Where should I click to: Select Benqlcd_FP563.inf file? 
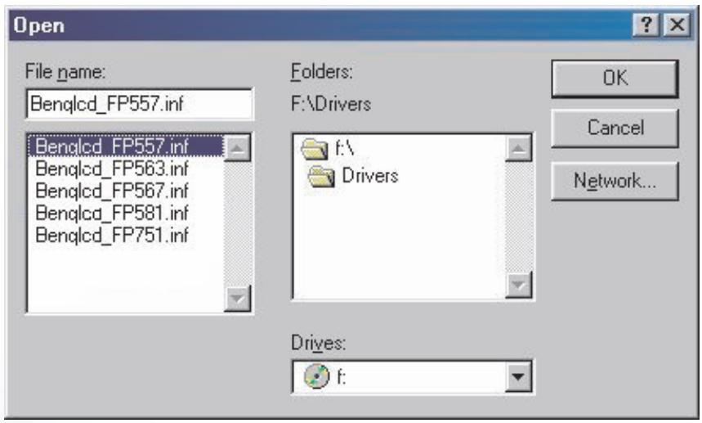[x=112, y=169]
